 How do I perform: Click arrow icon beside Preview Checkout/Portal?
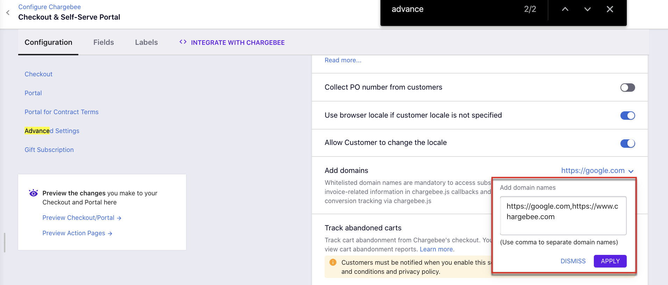coord(119,218)
